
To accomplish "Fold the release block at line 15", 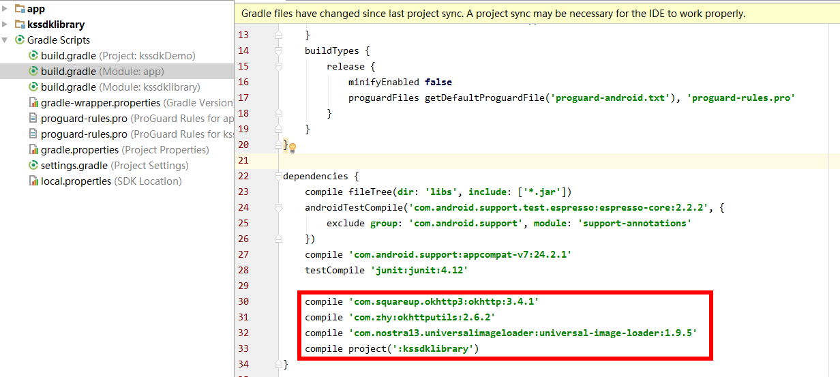I will [278, 66].
